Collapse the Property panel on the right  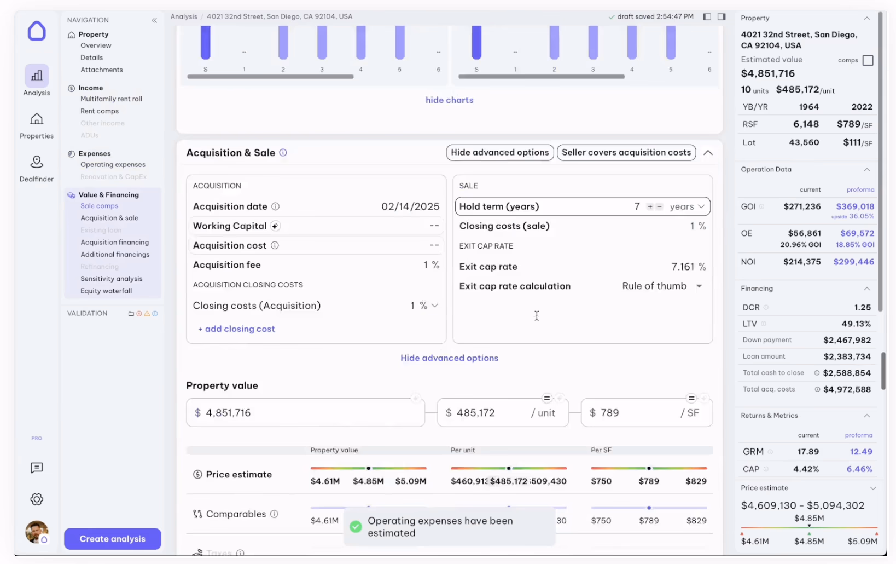[x=866, y=18]
